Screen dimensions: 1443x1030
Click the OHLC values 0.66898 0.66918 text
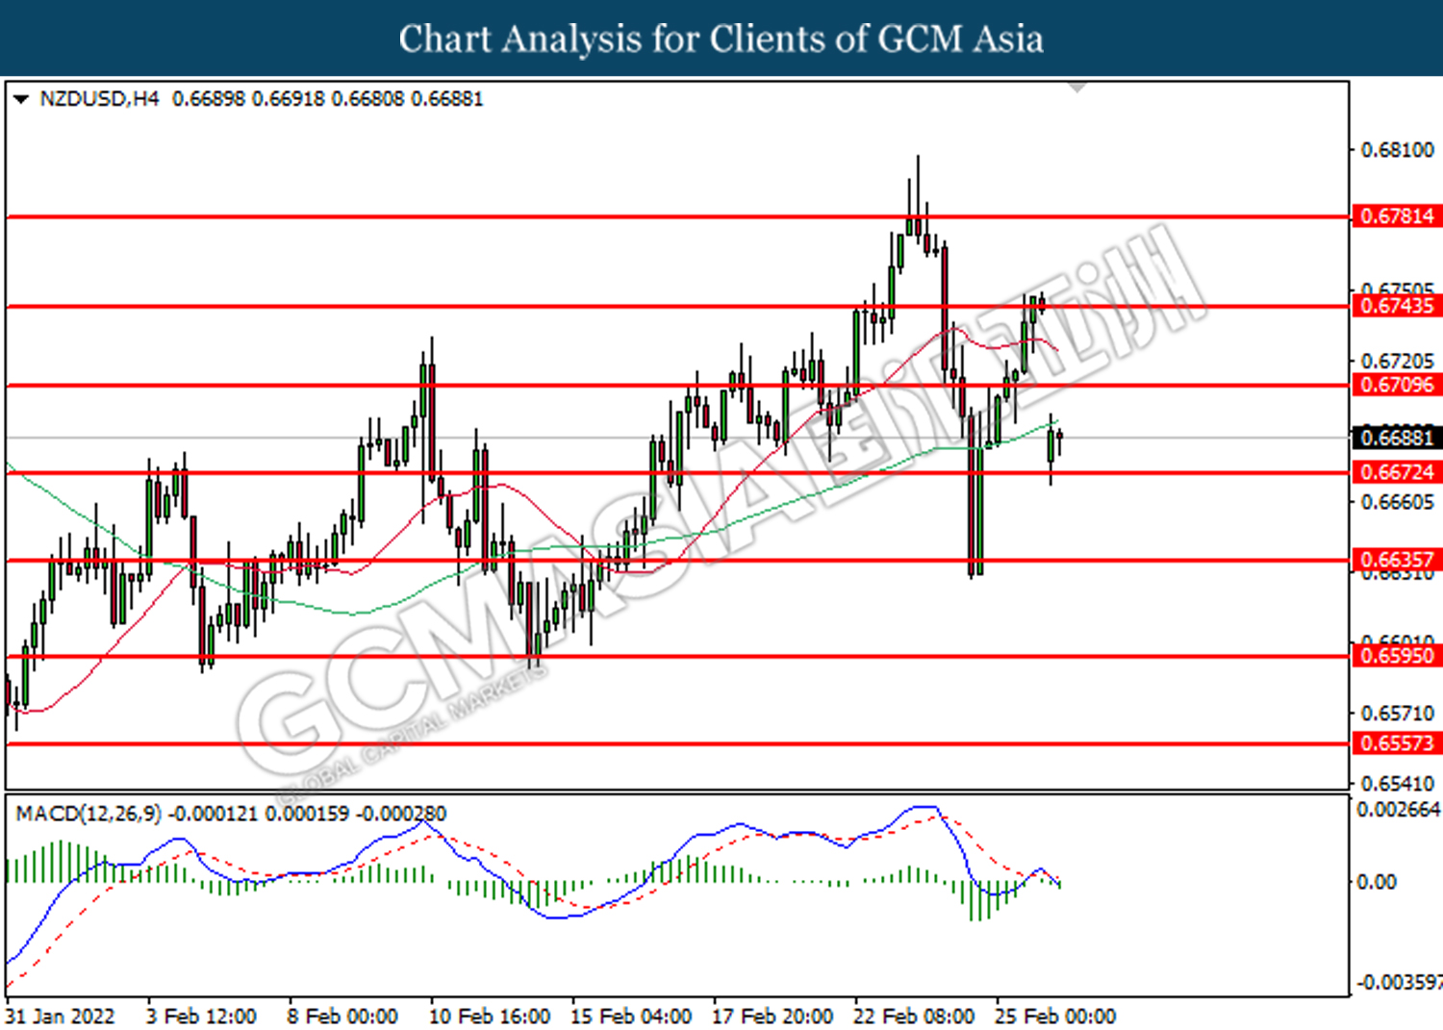[248, 99]
